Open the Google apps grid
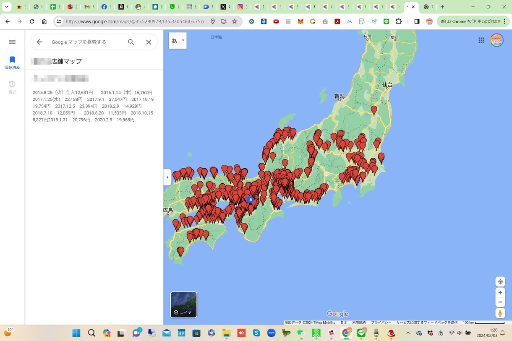 coord(481,40)
